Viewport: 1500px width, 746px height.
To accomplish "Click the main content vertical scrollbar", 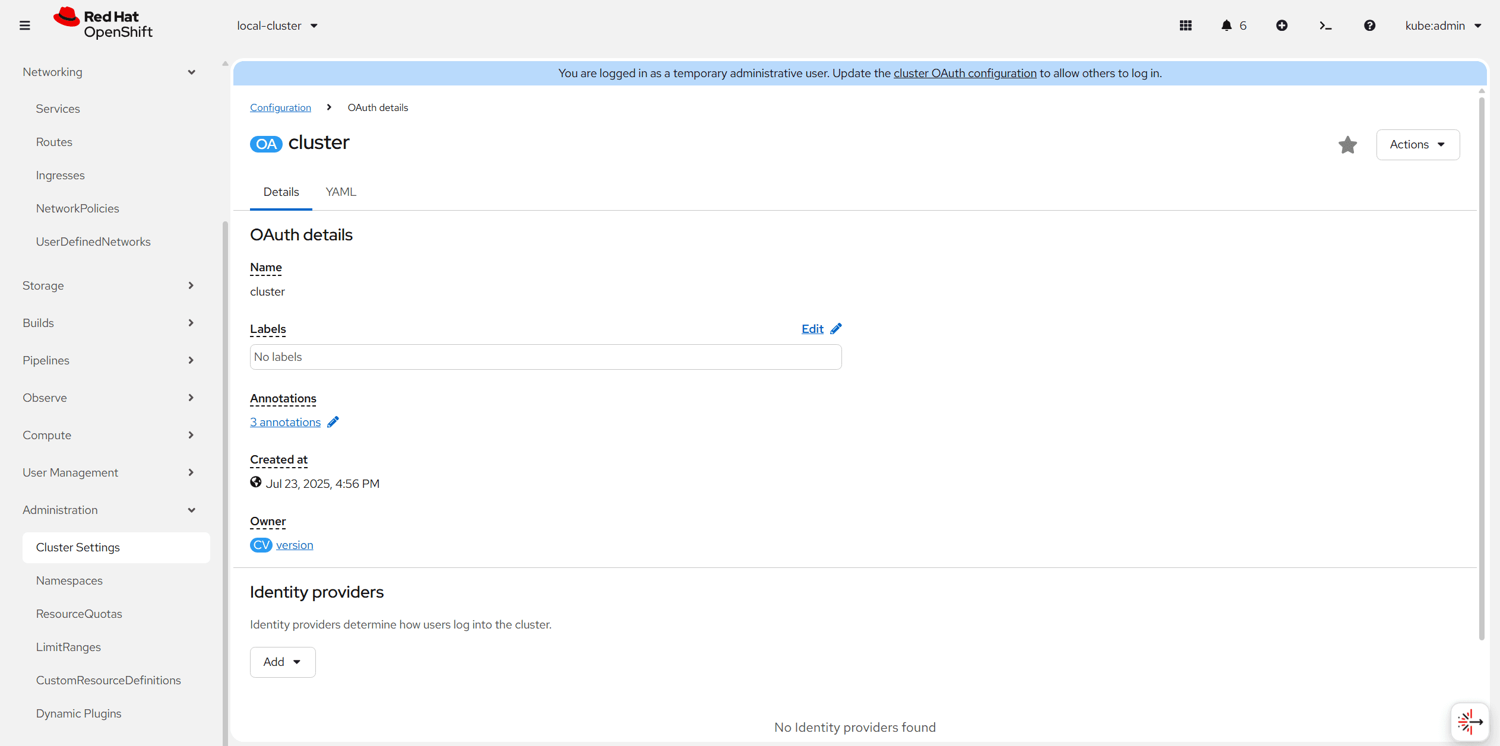I will coord(1482,368).
